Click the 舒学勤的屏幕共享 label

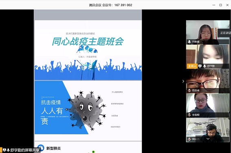pyautogui.click(x=25, y=150)
